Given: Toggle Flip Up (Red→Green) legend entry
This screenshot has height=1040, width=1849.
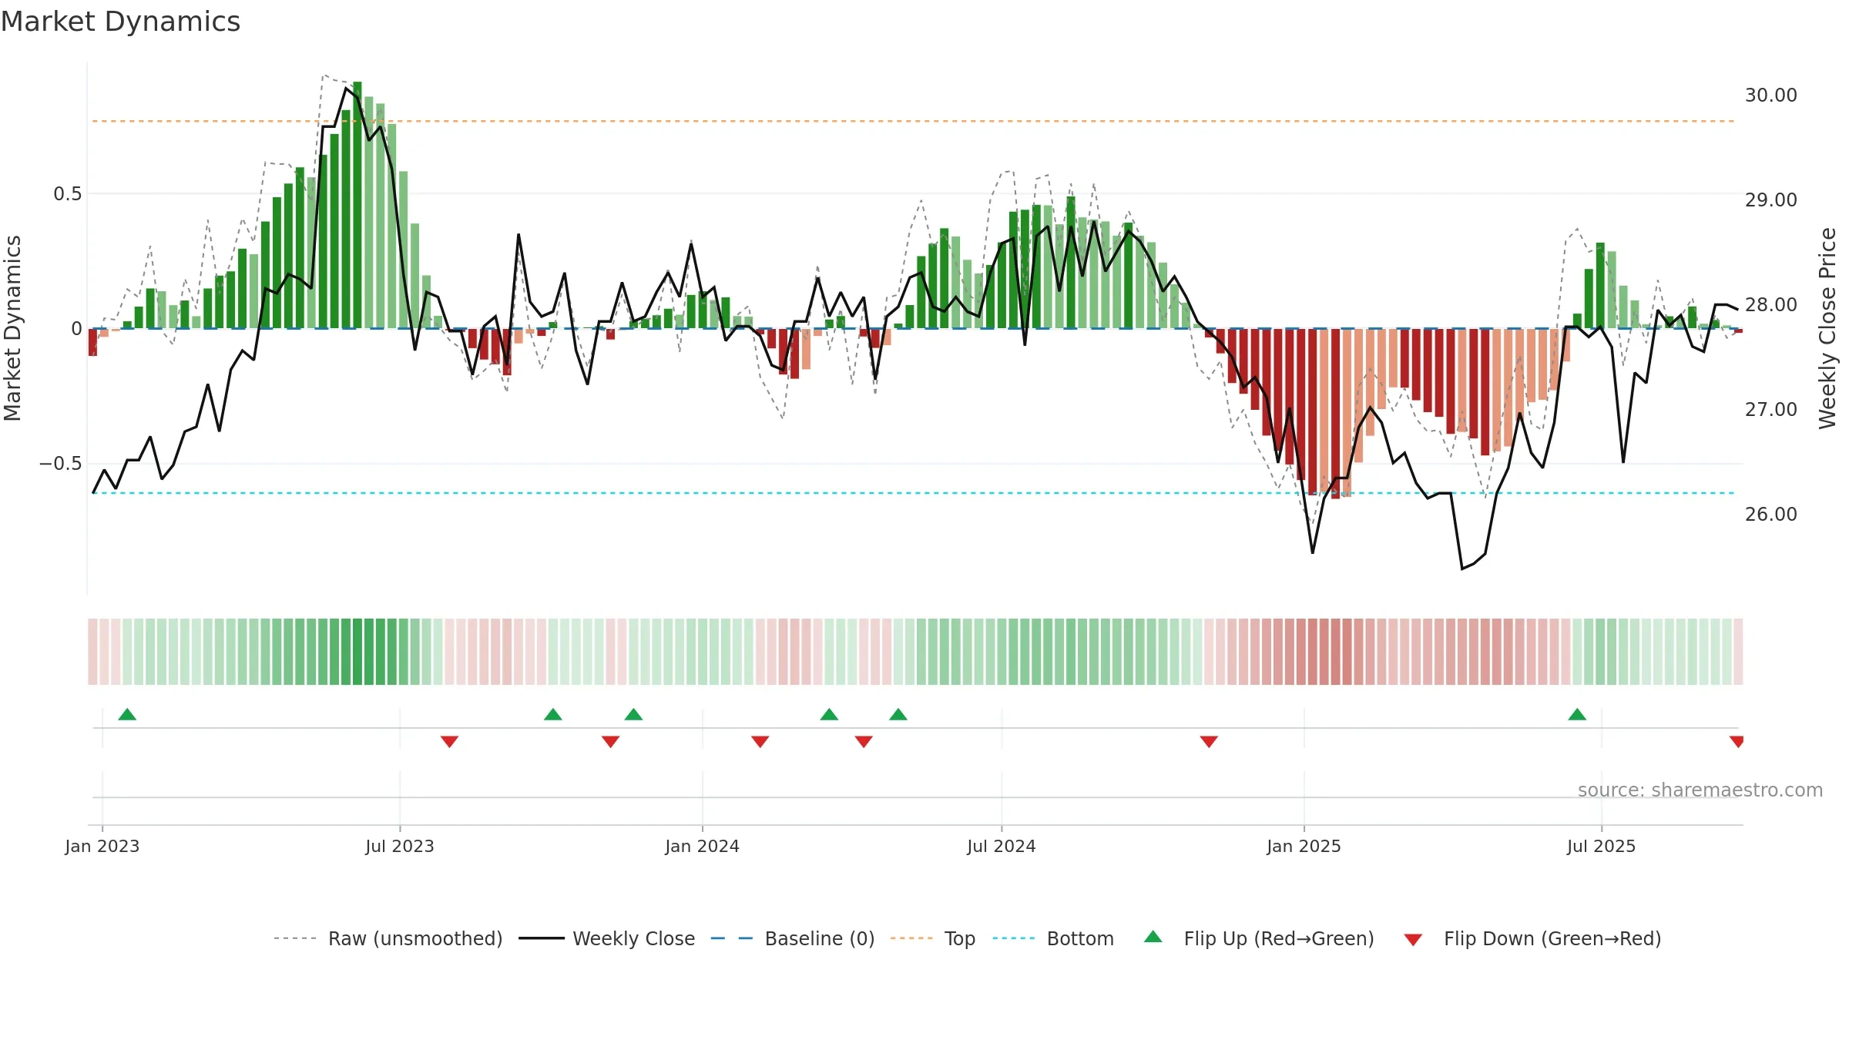Looking at the screenshot, I should [x=1259, y=938].
